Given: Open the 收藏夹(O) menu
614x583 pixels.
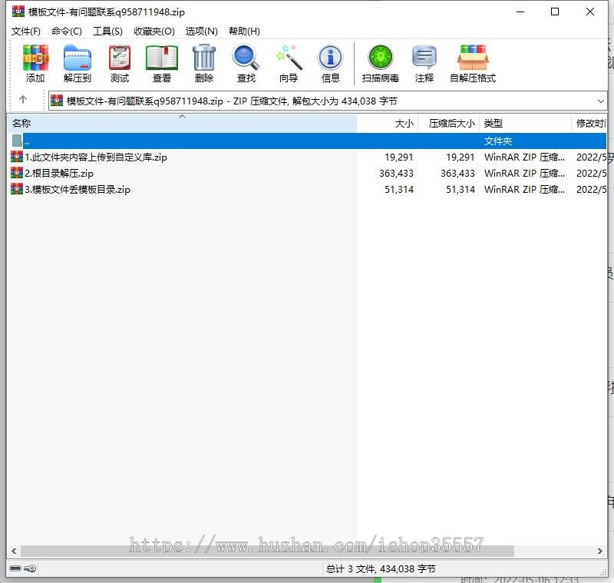Looking at the screenshot, I should coord(154,31).
